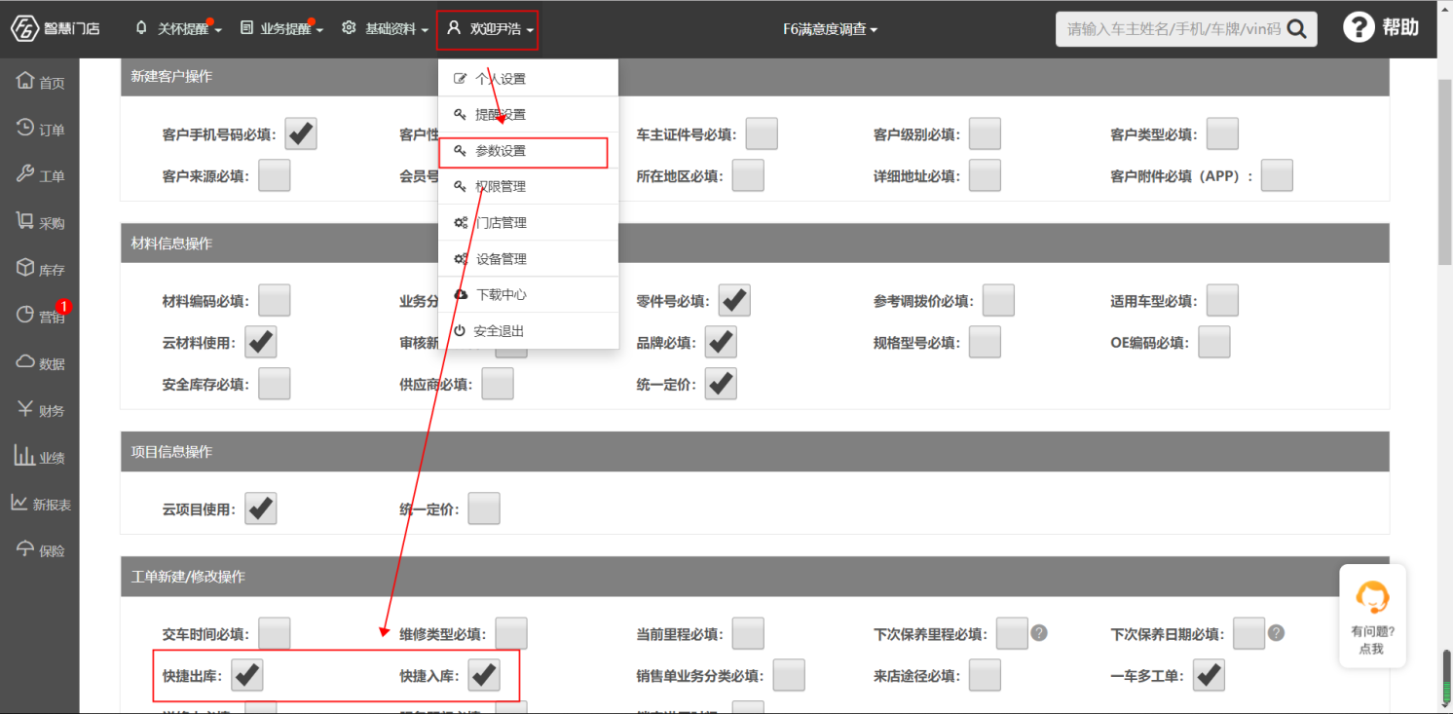Open 业绩 bar chart icon in sidebar
Viewport: 1453px width, 714px height.
click(23, 455)
